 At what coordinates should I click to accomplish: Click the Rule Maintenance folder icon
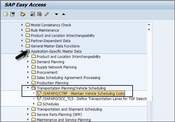click(x=28, y=30)
